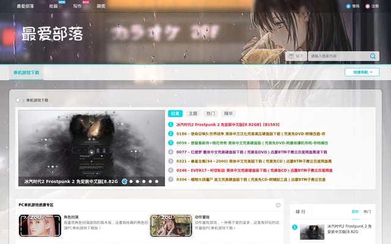
Task: Click 单机游戏下载 breadcrumb link
Action: (37, 100)
